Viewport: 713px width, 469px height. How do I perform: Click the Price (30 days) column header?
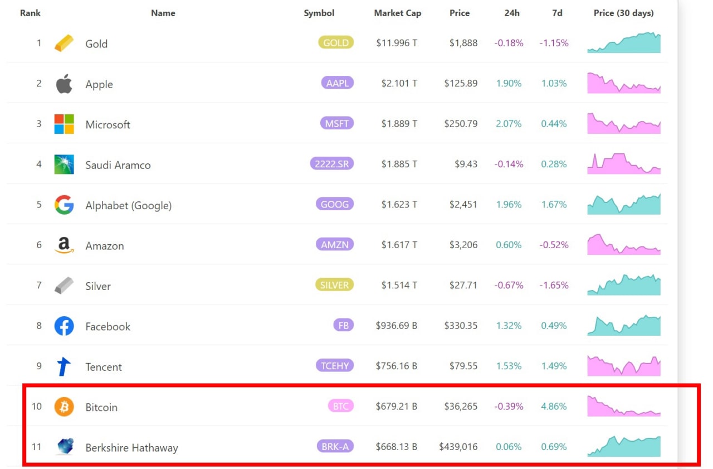(x=624, y=13)
